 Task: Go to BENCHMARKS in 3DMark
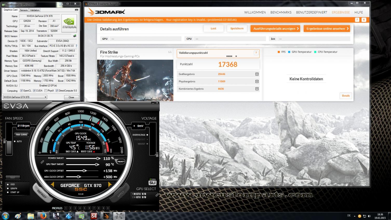click(281, 12)
